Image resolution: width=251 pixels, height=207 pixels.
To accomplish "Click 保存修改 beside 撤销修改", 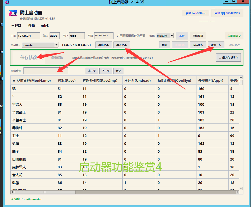I will 29,57.
